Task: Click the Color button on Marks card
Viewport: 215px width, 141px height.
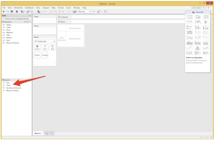Action: (37, 47)
